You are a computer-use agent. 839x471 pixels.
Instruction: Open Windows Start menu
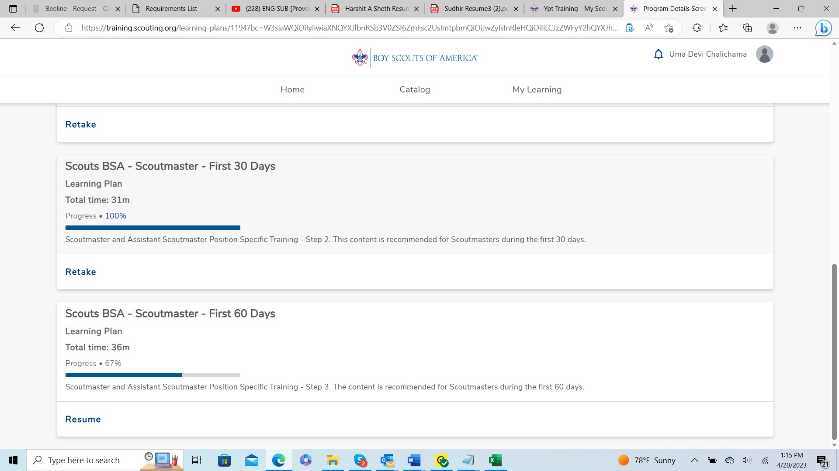pos(13,460)
